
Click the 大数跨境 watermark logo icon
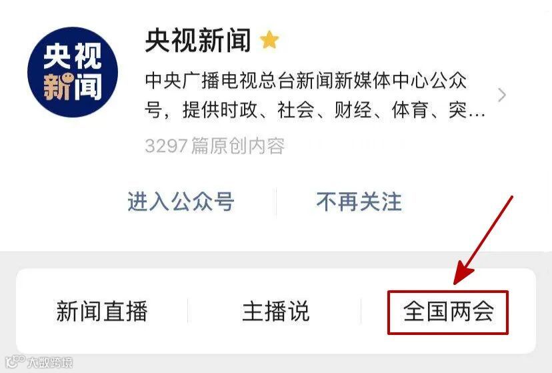tap(15, 362)
